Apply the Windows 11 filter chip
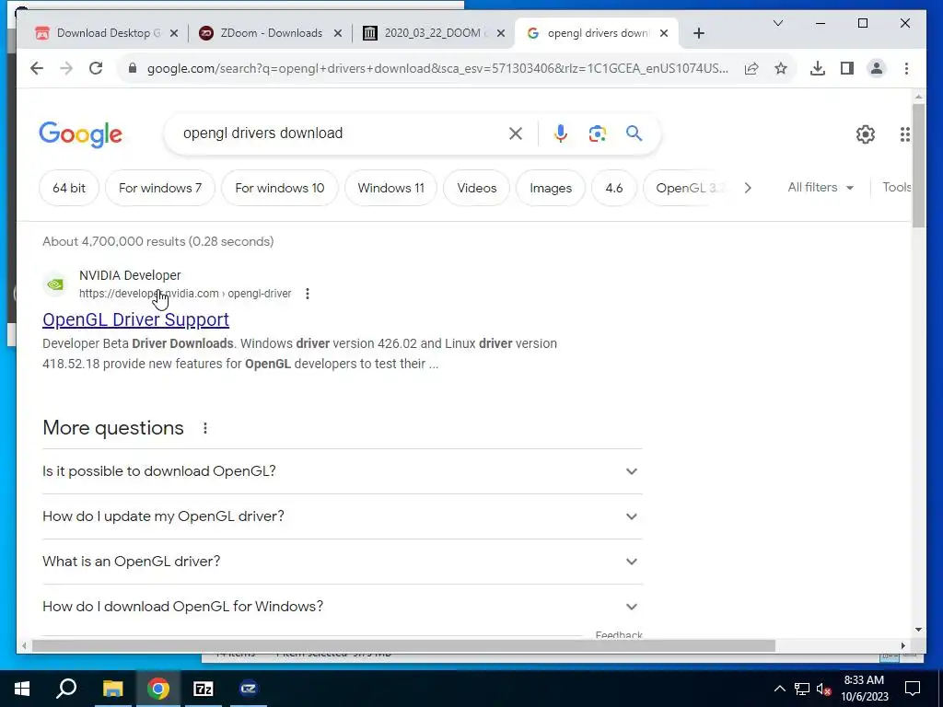The height and width of the screenshot is (707, 943). 390,188
